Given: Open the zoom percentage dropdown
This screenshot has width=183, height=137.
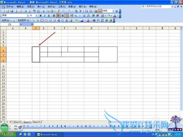Looking at the screenshot, I should (x=113, y=11).
